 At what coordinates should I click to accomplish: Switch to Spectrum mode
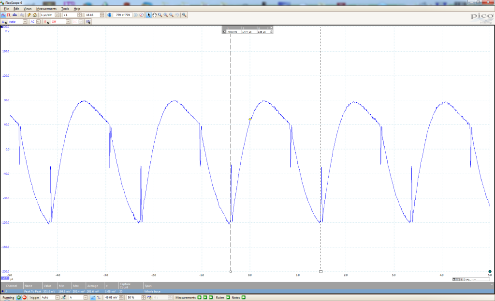pos(15,15)
